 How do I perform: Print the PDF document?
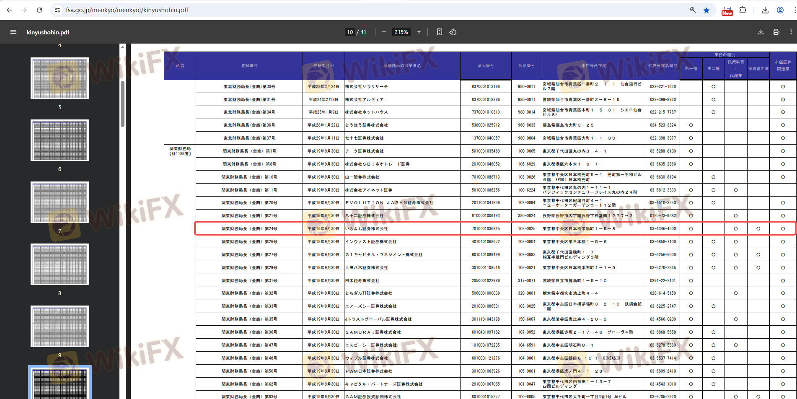click(x=776, y=32)
